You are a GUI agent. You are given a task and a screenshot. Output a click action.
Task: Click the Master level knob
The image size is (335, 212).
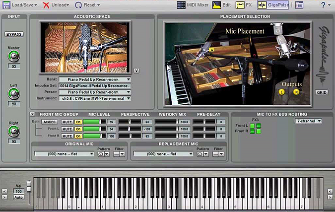pos(14,56)
